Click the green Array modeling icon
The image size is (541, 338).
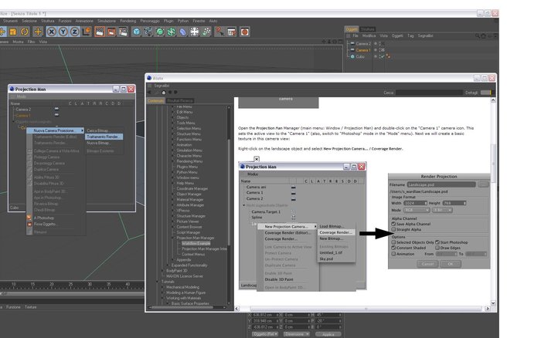click(172, 32)
